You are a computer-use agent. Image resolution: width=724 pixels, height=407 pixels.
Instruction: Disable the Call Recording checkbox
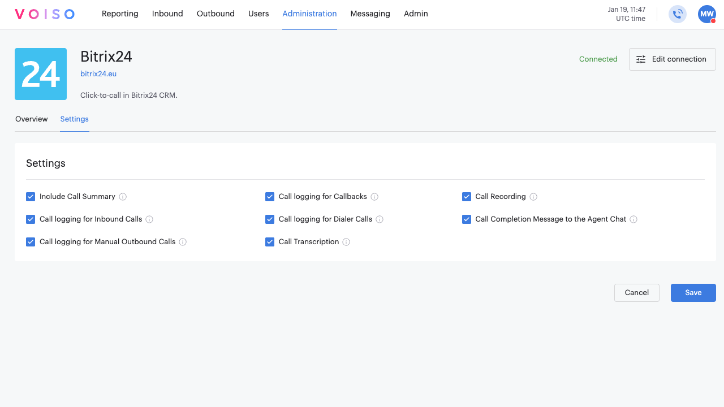[467, 196]
